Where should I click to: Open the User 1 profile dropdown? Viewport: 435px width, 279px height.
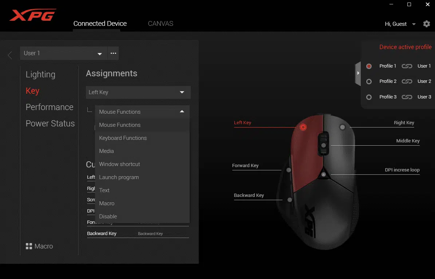click(x=64, y=53)
